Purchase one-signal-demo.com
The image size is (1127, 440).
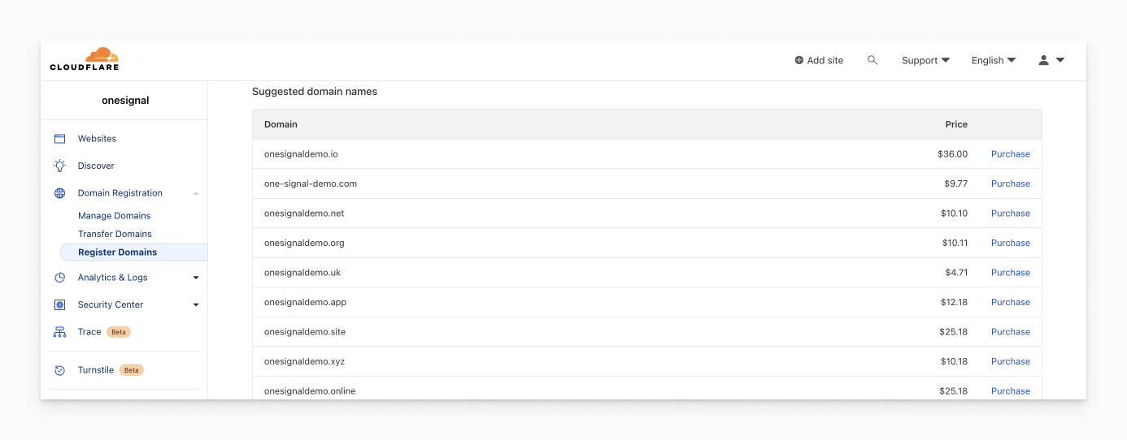point(1010,183)
